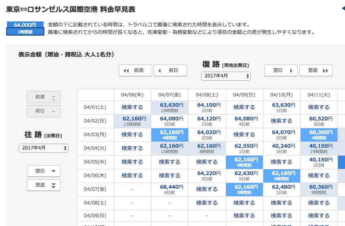Advance return dates by one week (翌週)
The height and width of the screenshot is (226, 345).
316,70
